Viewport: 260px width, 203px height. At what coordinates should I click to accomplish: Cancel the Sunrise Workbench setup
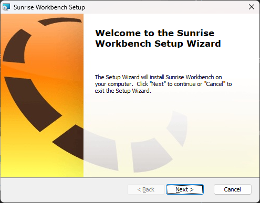[233, 189]
